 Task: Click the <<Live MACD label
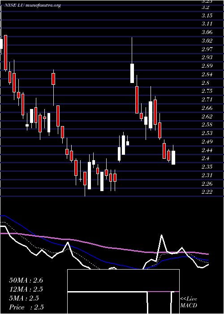click(189, 302)
